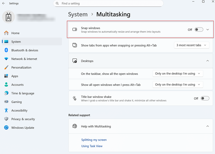Open the taskbar open windows dropdown
The height and width of the screenshot is (154, 215).
click(178, 74)
